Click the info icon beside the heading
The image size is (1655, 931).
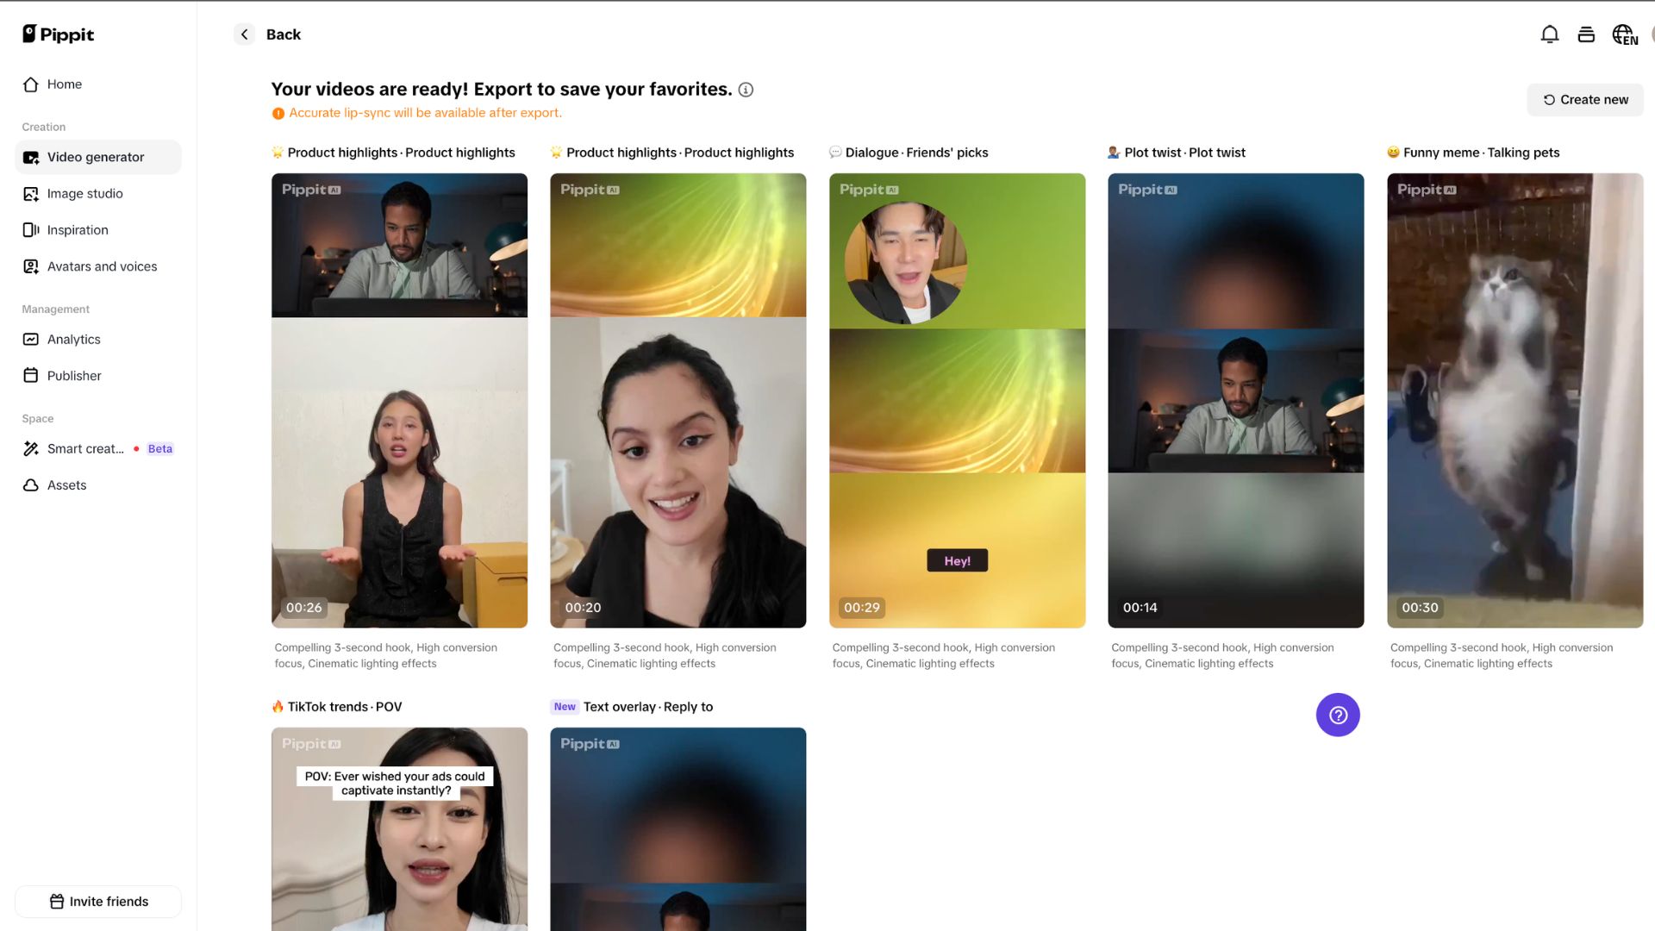tap(746, 90)
